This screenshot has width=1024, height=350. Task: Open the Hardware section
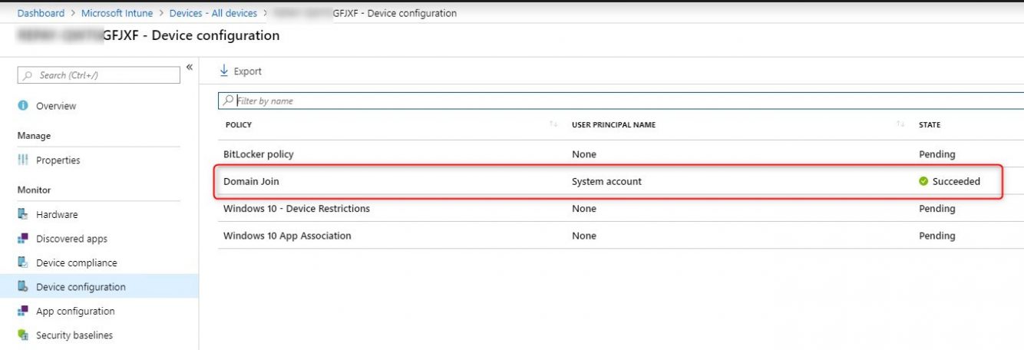(x=57, y=215)
